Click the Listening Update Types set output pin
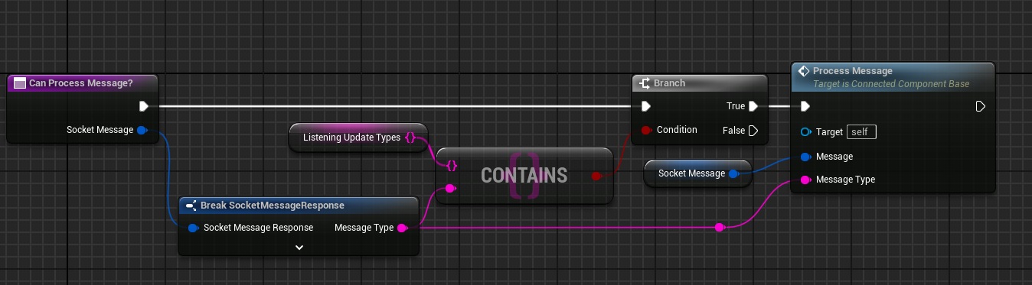 [x=410, y=138]
